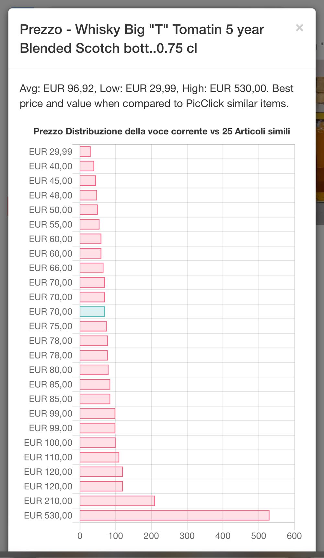Click the EUR 29,99 bar

[x=85, y=152]
